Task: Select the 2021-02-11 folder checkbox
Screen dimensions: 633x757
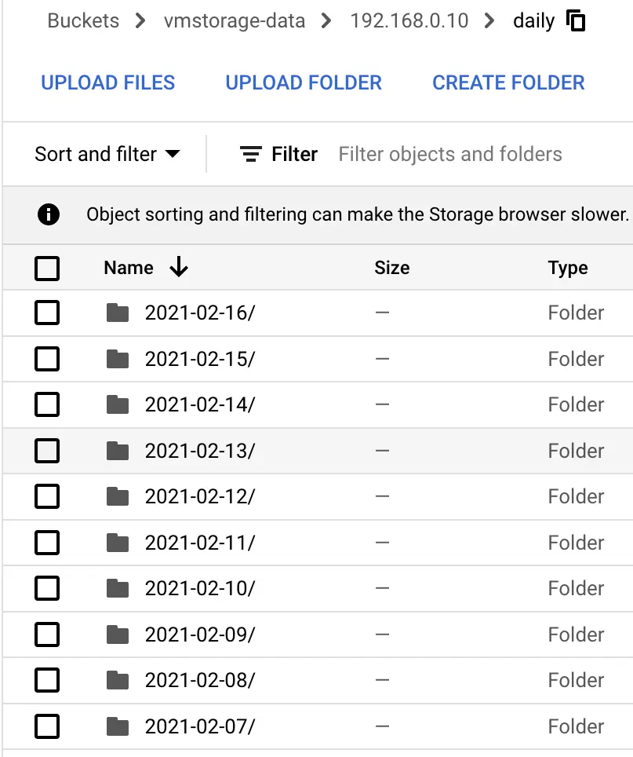Action: [48, 543]
